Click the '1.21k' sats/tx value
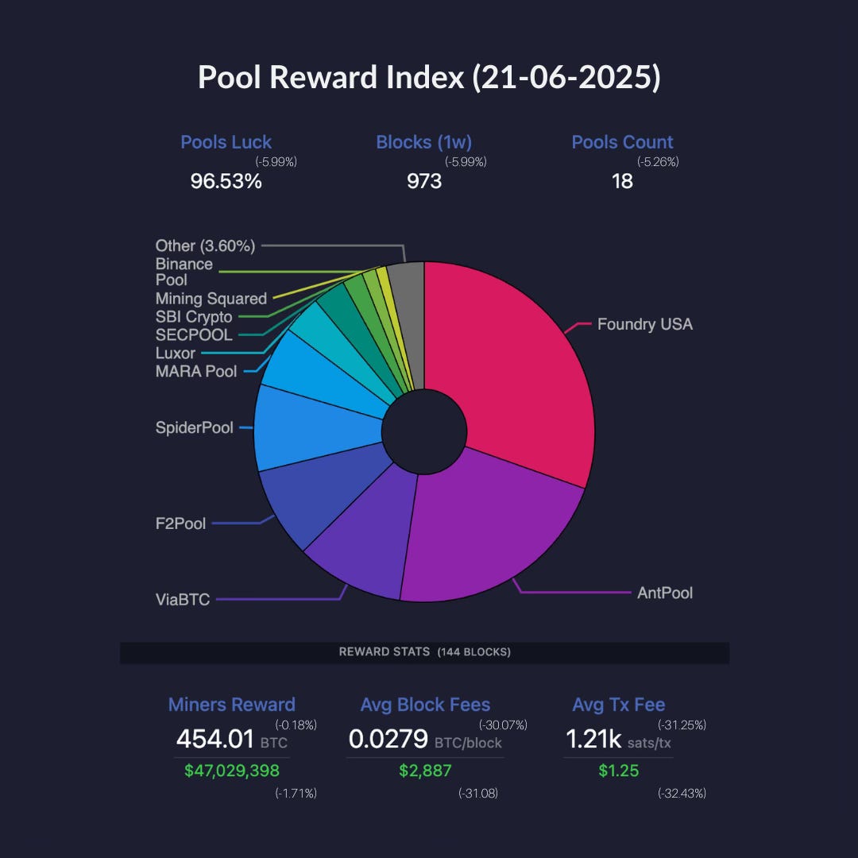This screenshot has width=858, height=858. pos(593,739)
